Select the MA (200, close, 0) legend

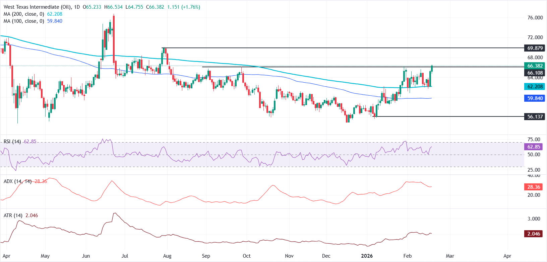point(23,14)
